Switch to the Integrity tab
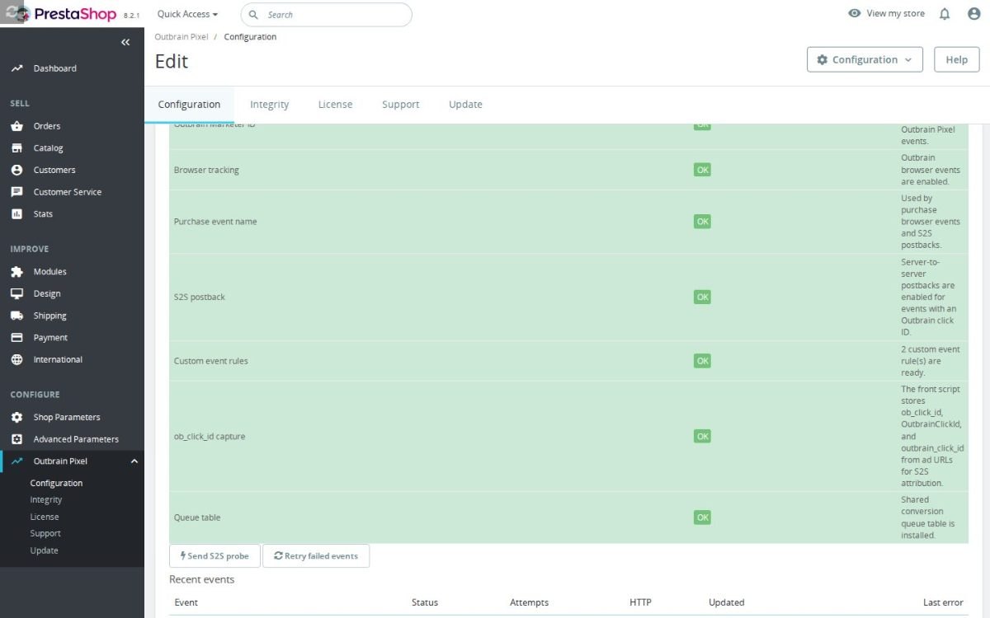This screenshot has height=618, width=990. 270,105
